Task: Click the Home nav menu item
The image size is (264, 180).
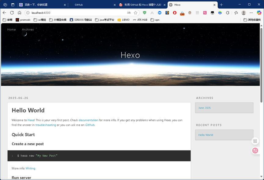Action: (12, 29)
